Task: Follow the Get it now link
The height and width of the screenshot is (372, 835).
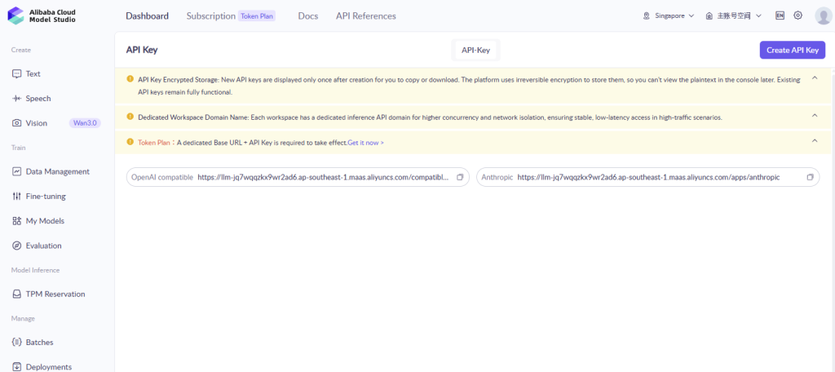Action: point(366,143)
